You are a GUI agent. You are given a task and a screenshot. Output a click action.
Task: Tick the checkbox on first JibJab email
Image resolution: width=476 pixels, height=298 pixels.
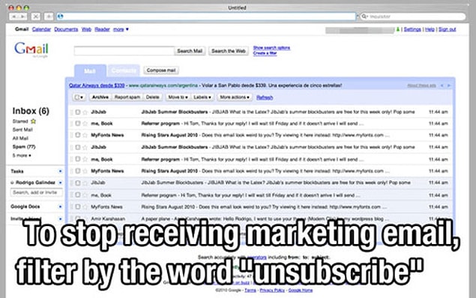(78, 112)
